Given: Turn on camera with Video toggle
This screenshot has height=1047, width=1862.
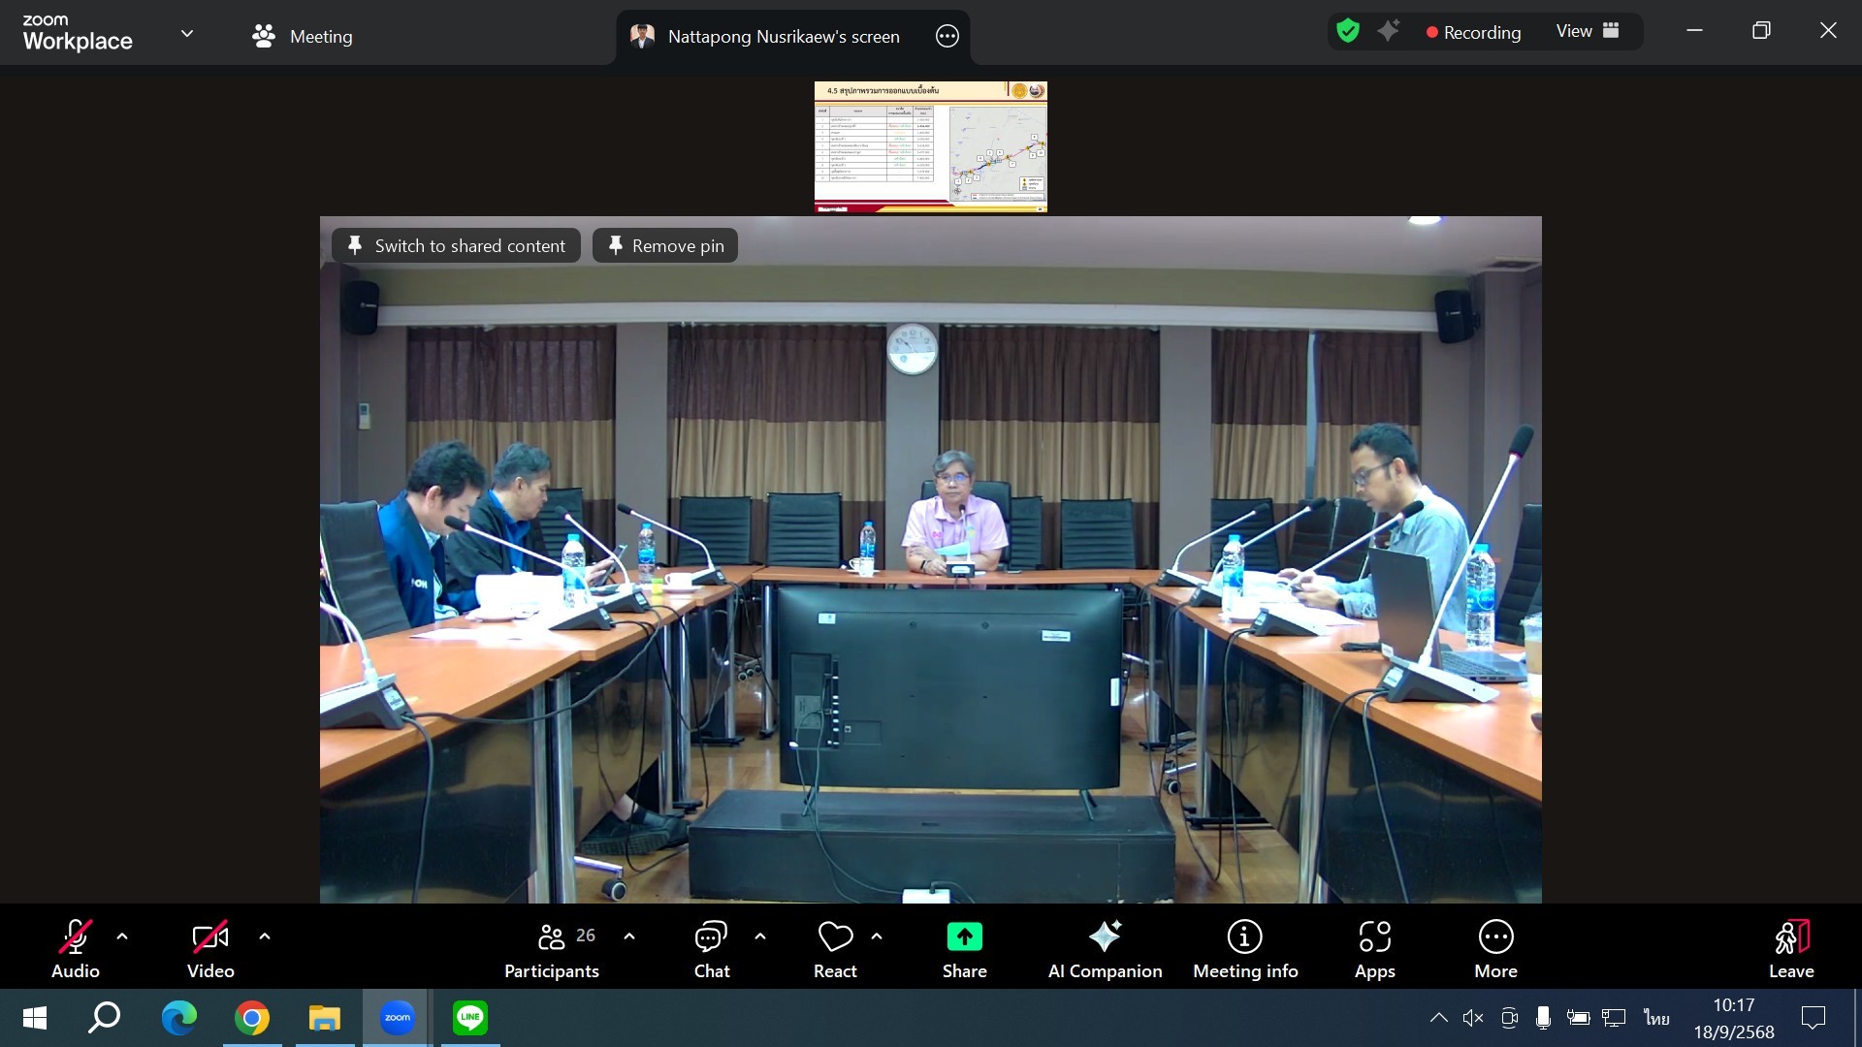Looking at the screenshot, I should point(210,937).
